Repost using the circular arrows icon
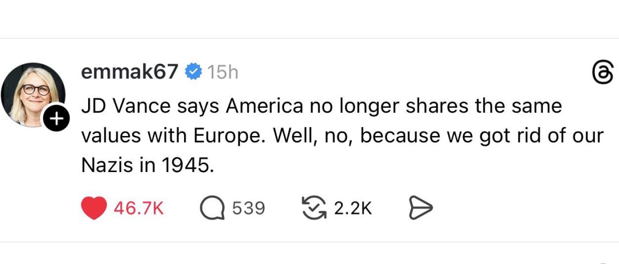619x264 pixels. coord(314,208)
